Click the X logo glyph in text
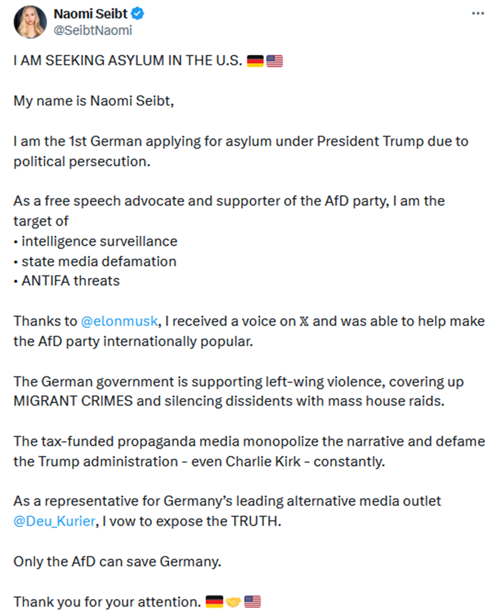The height and width of the screenshot is (614, 496). [304, 322]
